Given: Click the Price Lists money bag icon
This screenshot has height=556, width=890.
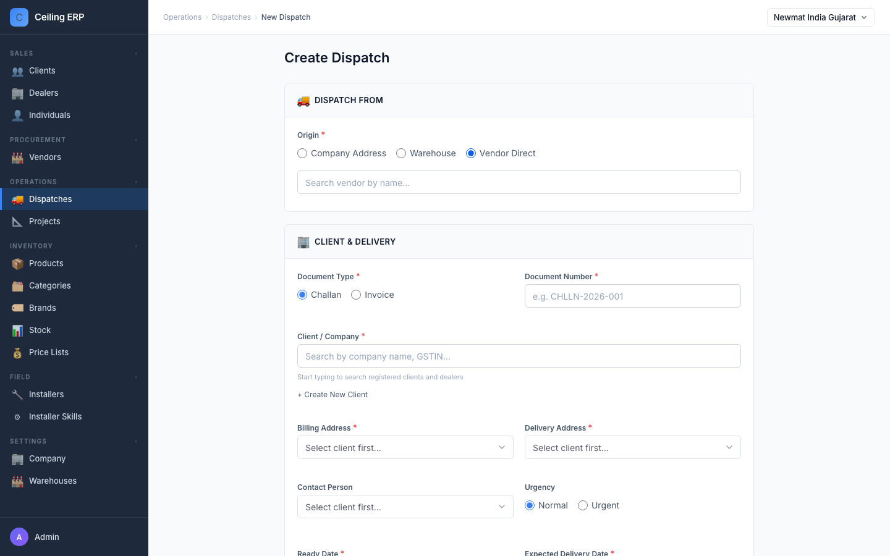Looking at the screenshot, I should click(x=17, y=353).
